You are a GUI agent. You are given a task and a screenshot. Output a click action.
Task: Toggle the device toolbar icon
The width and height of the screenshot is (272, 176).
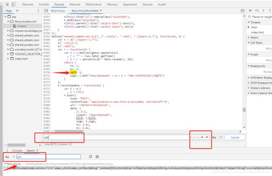(13, 4)
